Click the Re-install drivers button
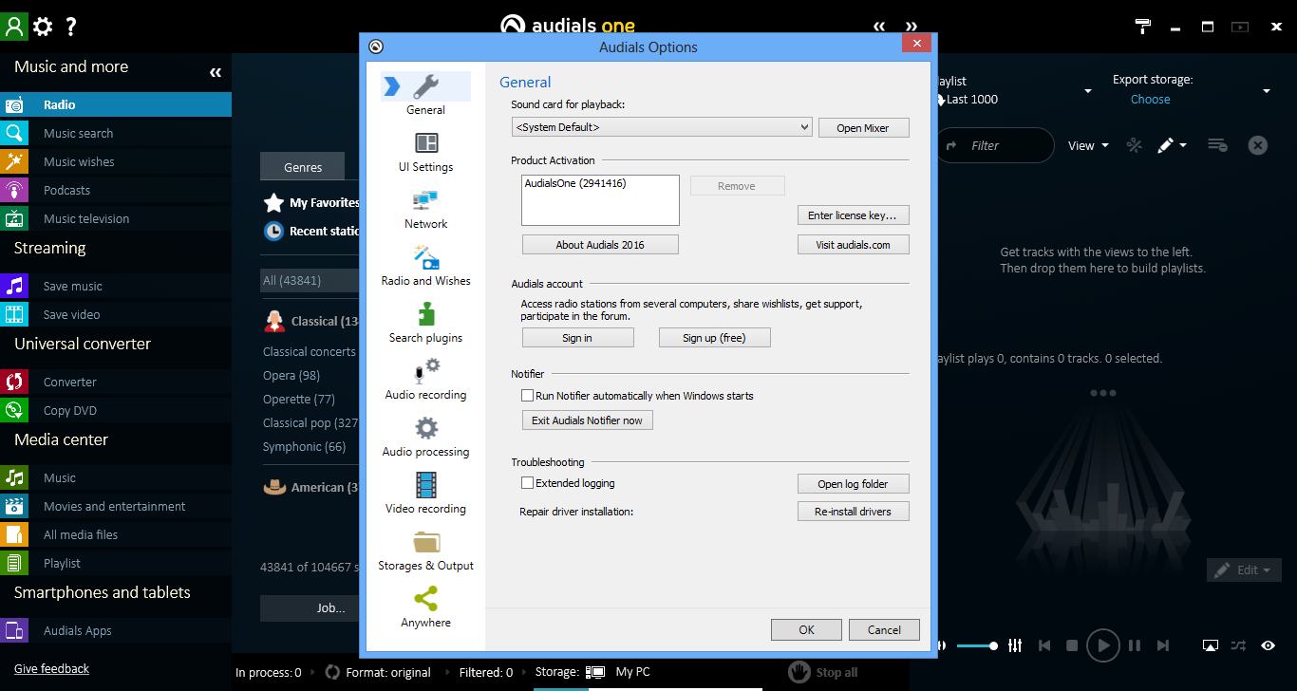 [853, 512]
